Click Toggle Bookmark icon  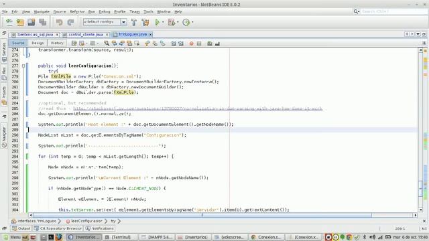(162, 44)
